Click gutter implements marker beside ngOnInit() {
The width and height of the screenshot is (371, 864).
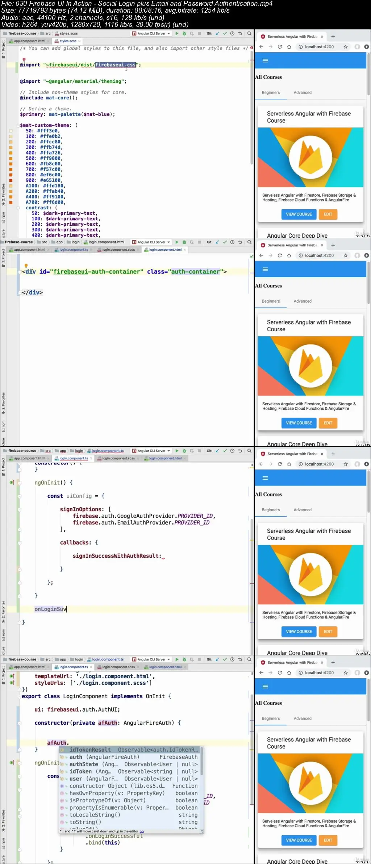(12, 482)
